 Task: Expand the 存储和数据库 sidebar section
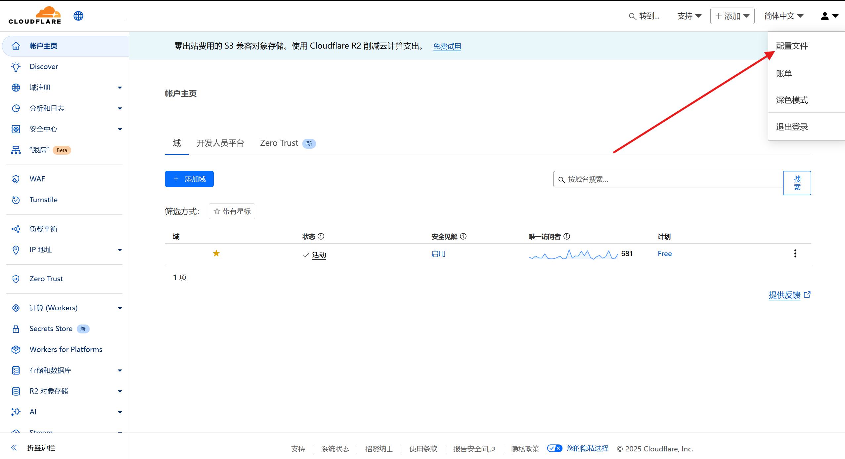tap(120, 370)
